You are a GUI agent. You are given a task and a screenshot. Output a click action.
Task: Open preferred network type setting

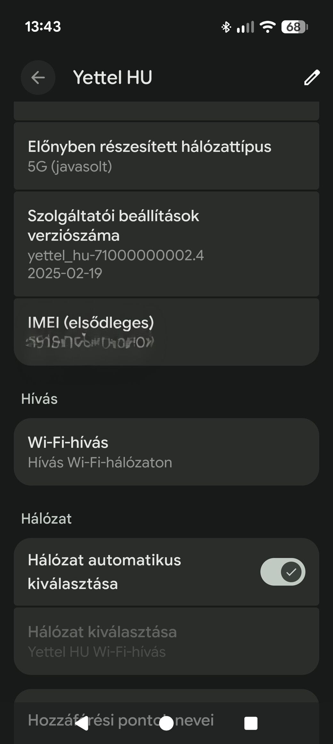pyautogui.click(x=166, y=156)
